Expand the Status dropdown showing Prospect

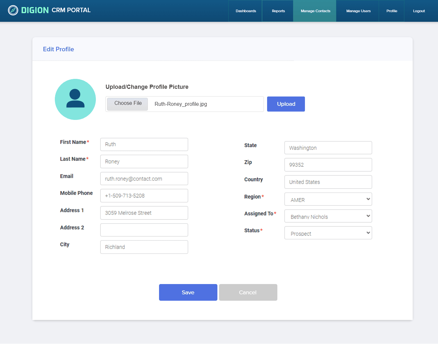coord(328,233)
